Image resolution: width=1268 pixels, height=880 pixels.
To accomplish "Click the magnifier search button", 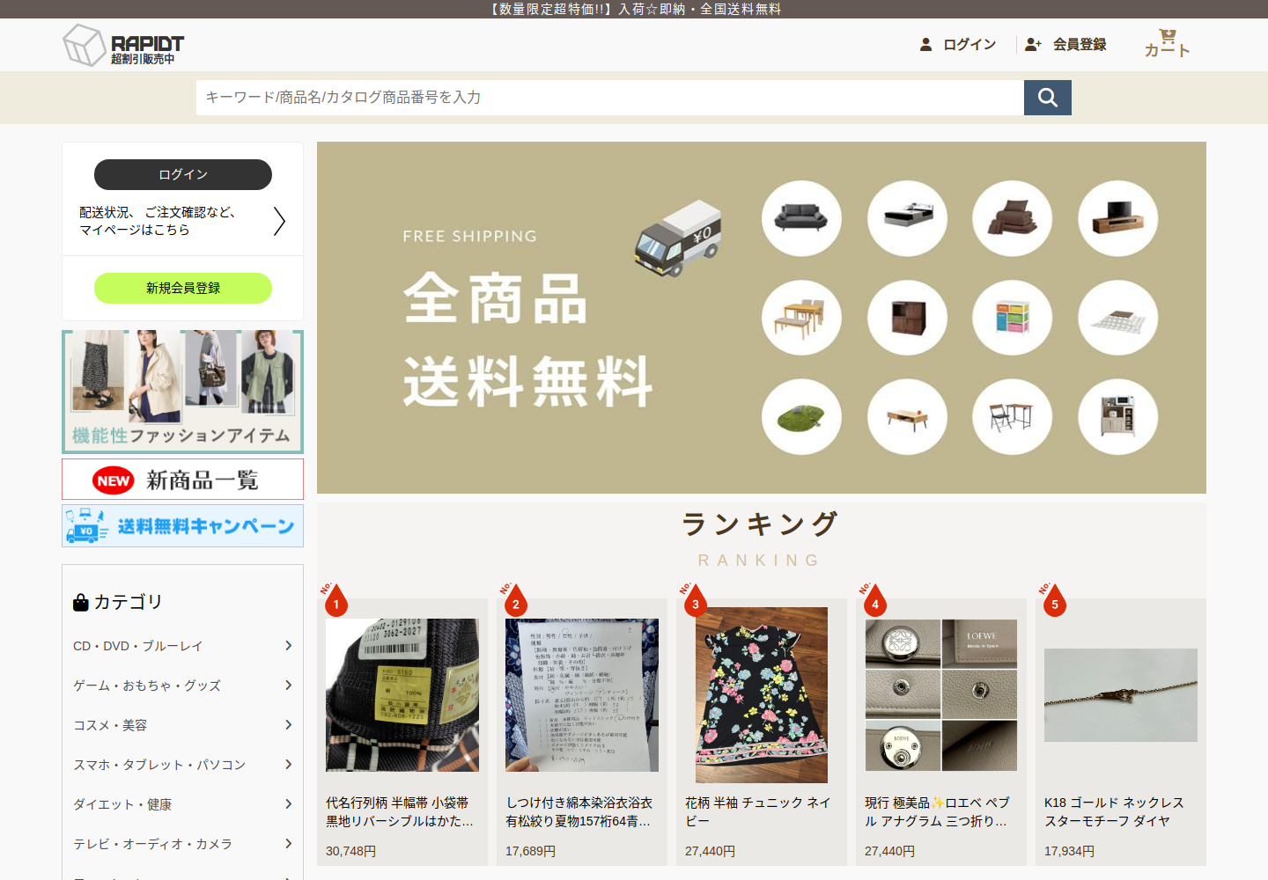I will tap(1047, 98).
